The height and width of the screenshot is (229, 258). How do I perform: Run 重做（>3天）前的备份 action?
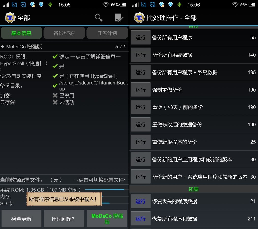[141, 107]
